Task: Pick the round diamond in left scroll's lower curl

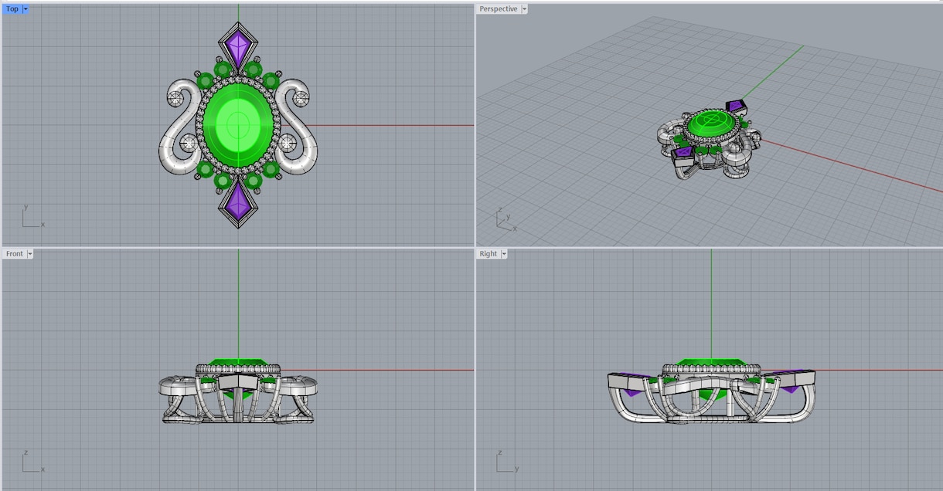Action: 188,144
